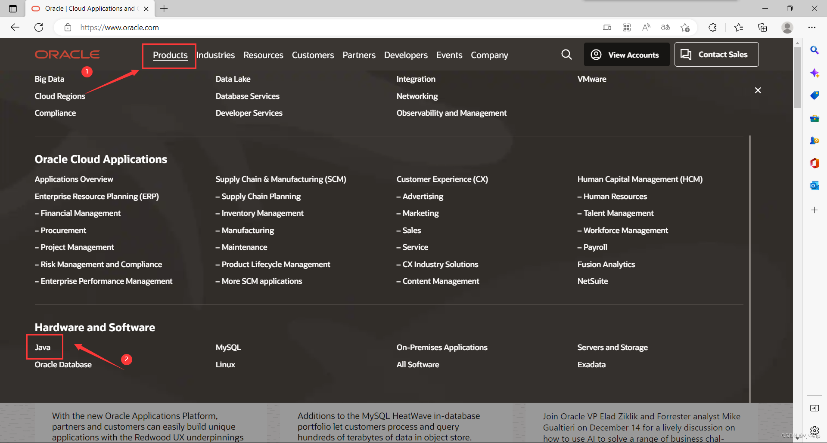The width and height of the screenshot is (827, 443).
Task: Open the Industries menu
Action: click(x=215, y=55)
